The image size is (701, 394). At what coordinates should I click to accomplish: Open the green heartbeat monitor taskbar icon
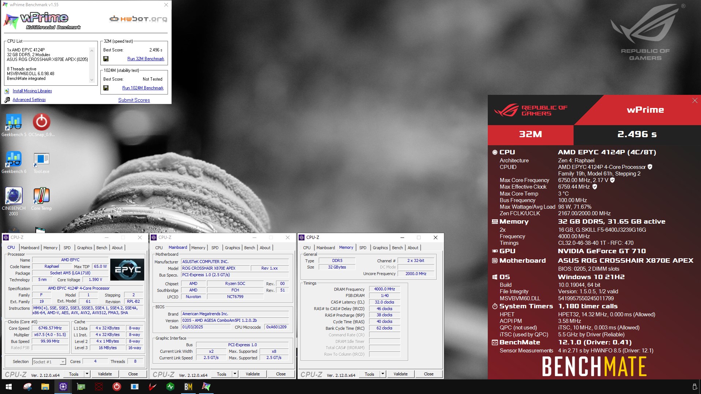tap(170, 387)
